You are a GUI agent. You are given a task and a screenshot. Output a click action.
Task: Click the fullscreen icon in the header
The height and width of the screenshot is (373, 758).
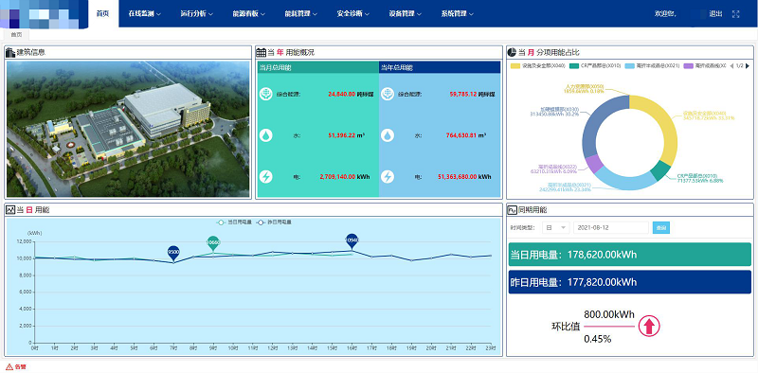point(736,14)
